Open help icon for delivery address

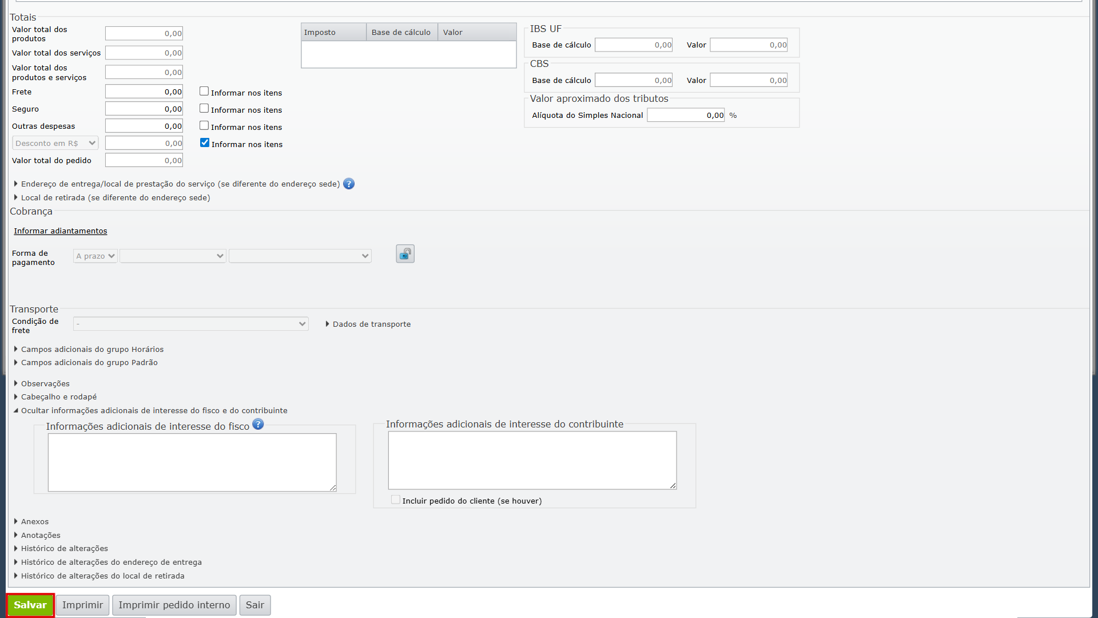tap(349, 184)
